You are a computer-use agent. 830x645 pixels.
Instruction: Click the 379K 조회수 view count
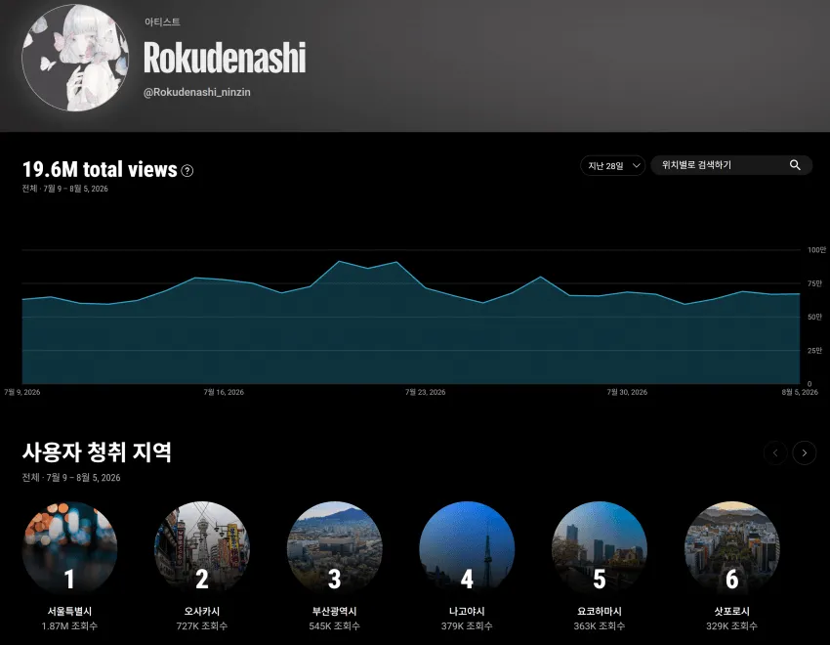pyautogui.click(x=467, y=625)
